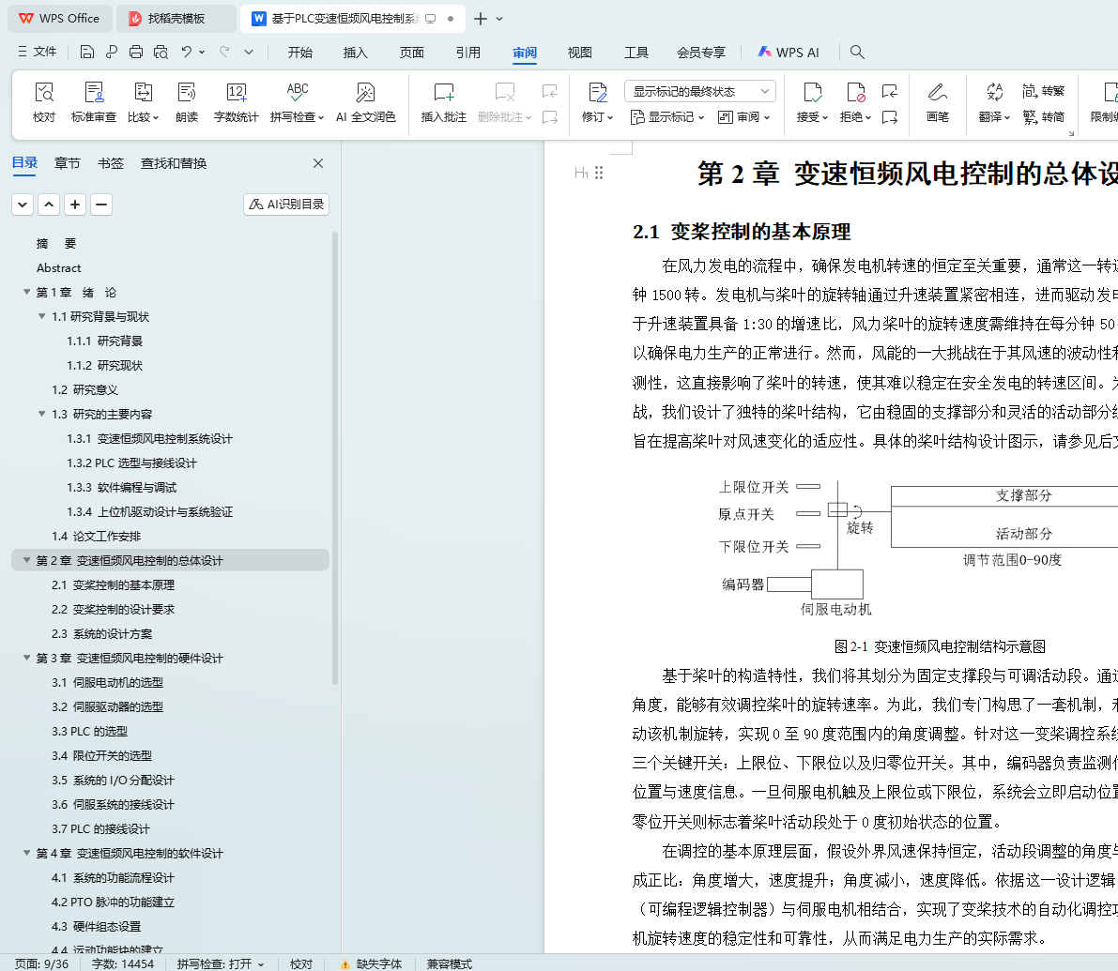Screen dimensions: 1118x971
Task: Open the 显示标记 dropdown
Action: pyautogui.click(x=667, y=117)
